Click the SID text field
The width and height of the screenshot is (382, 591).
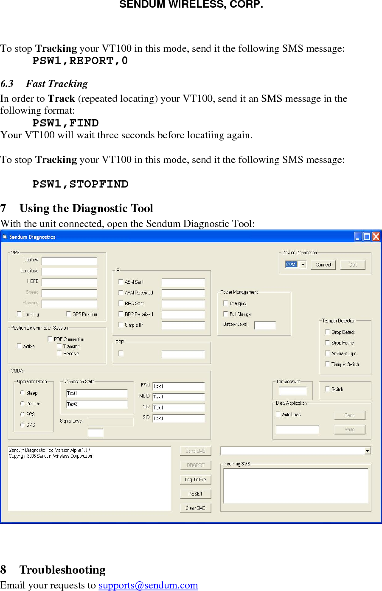[x=179, y=418]
